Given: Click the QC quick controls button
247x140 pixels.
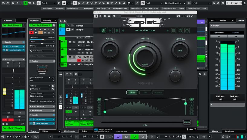Looking at the screenshot, I should 188,16.
